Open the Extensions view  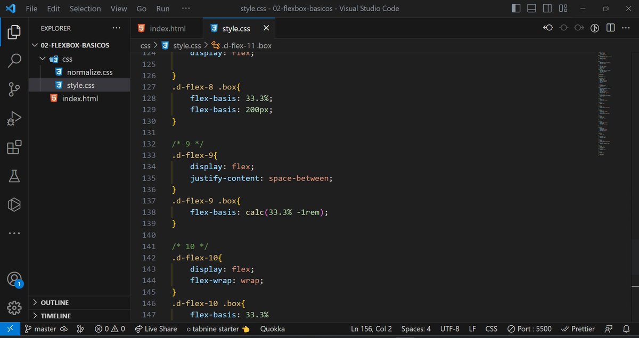[x=14, y=147]
